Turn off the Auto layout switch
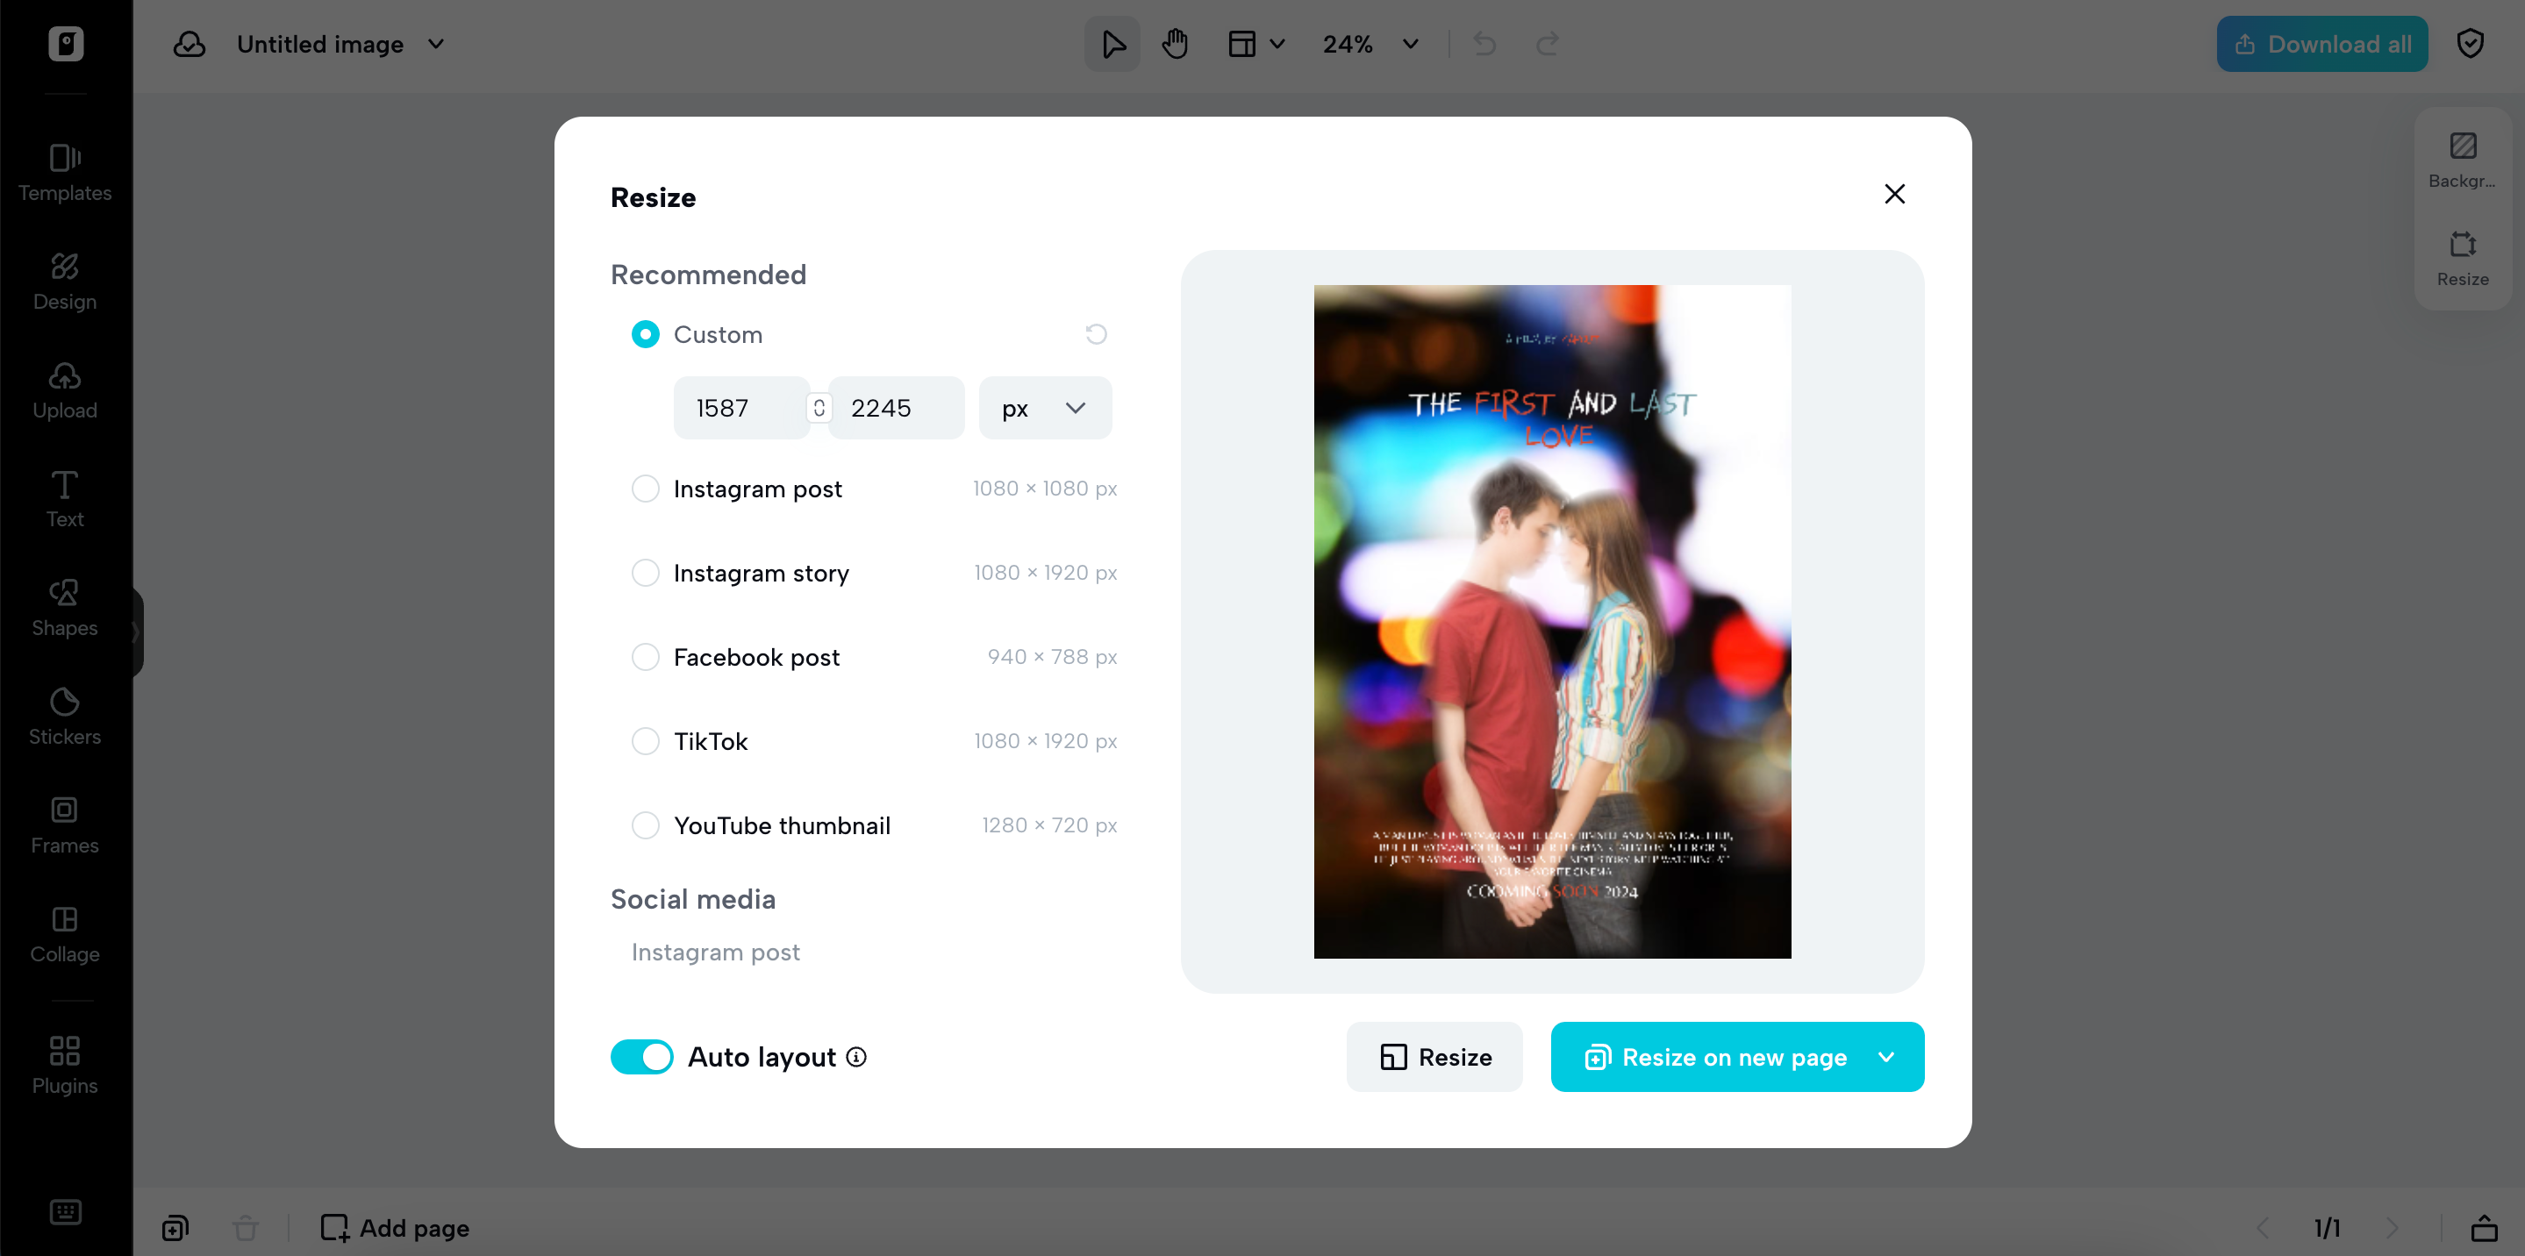 (x=642, y=1056)
